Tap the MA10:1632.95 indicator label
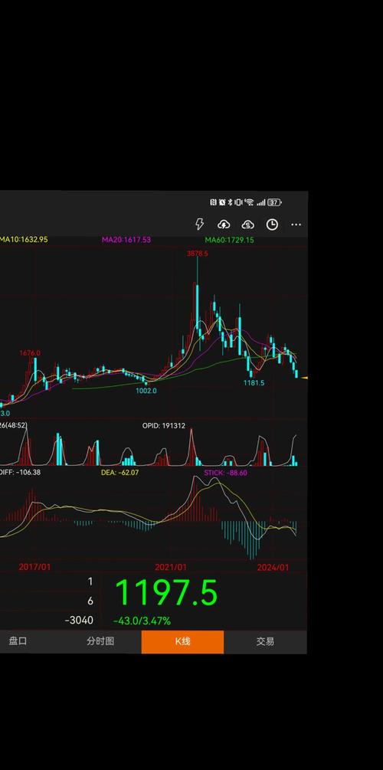The height and width of the screenshot is (770, 383). 24,240
